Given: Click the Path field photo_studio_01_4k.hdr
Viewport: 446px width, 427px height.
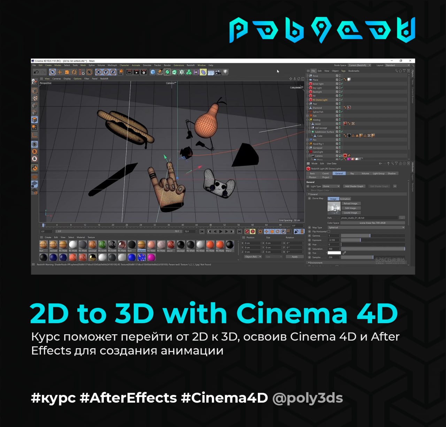Looking at the screenshot, I should [369, 218].
